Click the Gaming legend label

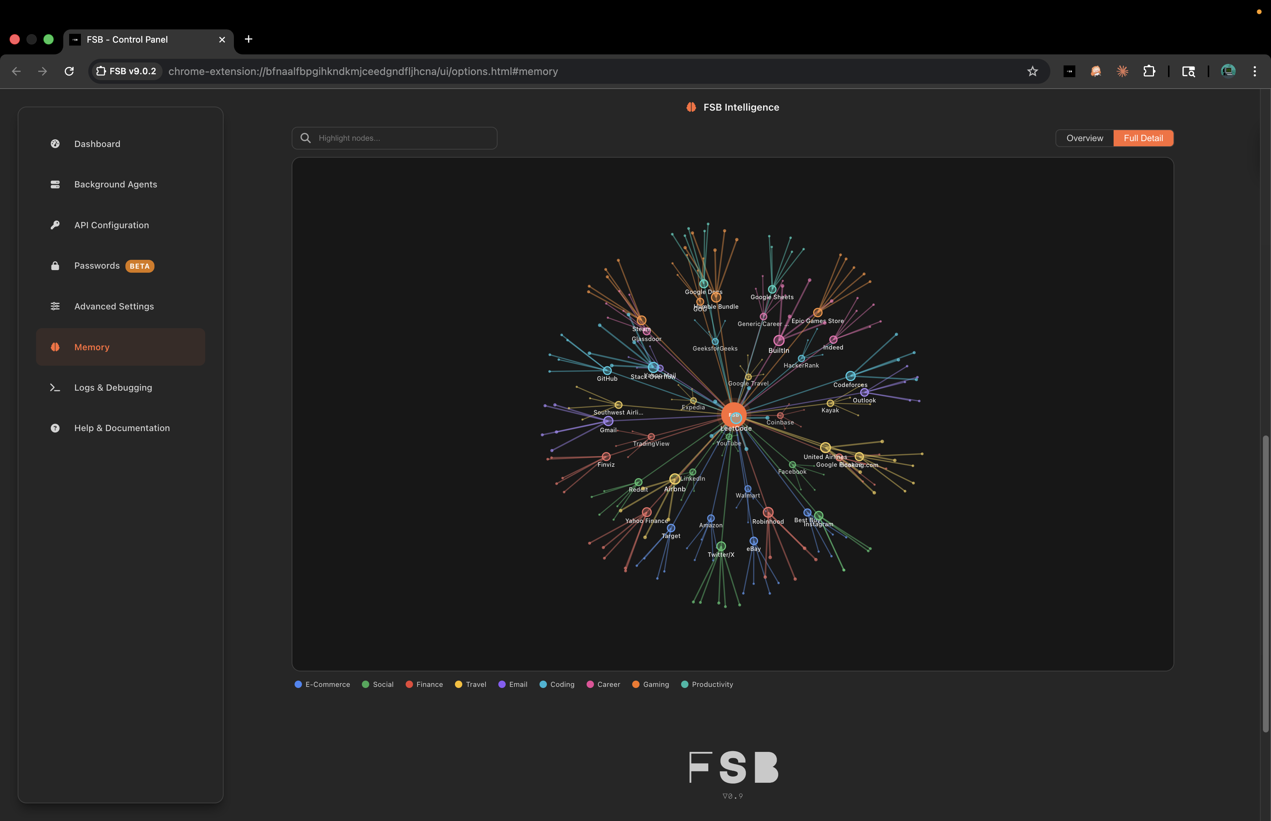point(656,685)
